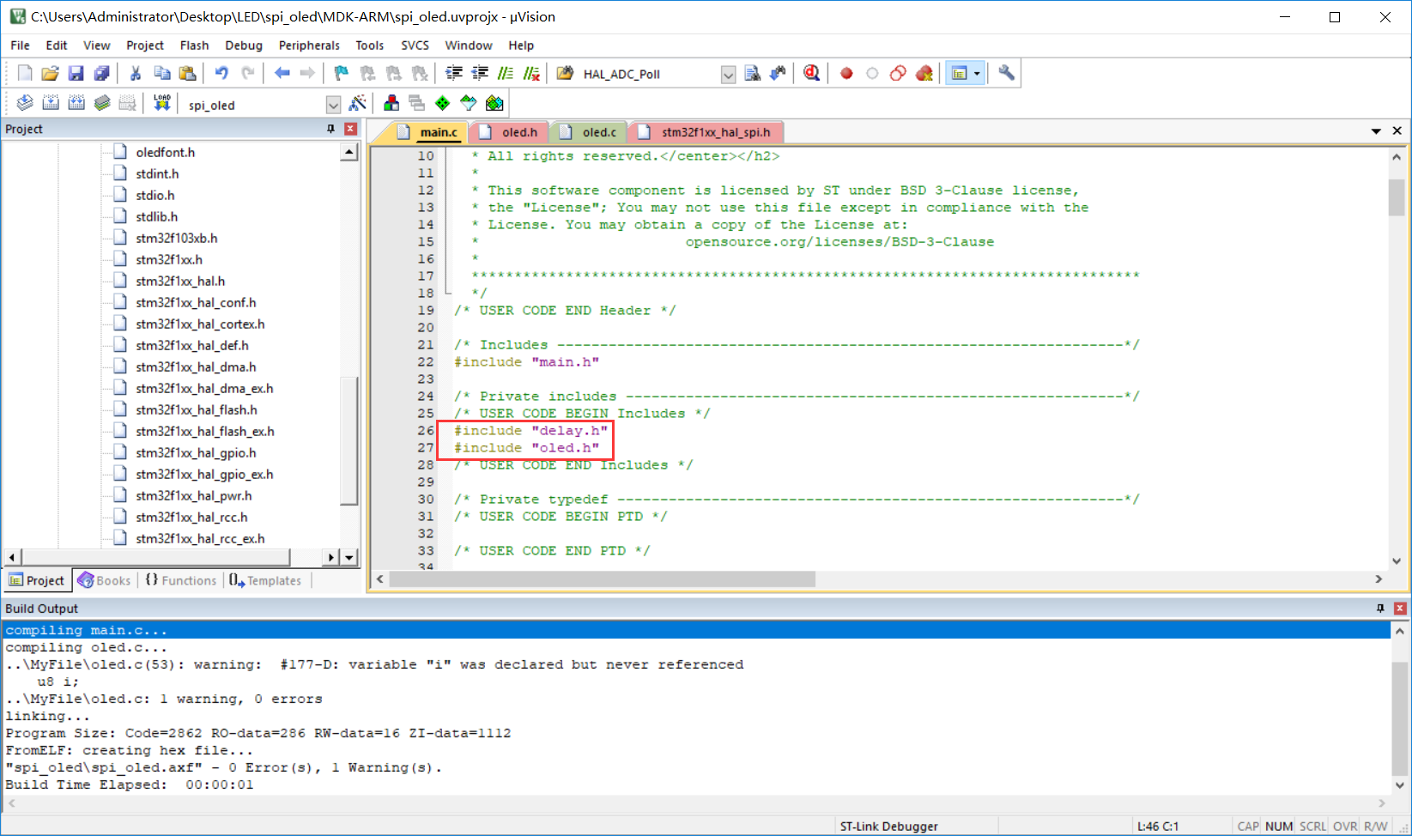Click the editor's horizontal scrollbar thumb
The height and width of the screenshot is (836, 1412).
pos(602,579)
